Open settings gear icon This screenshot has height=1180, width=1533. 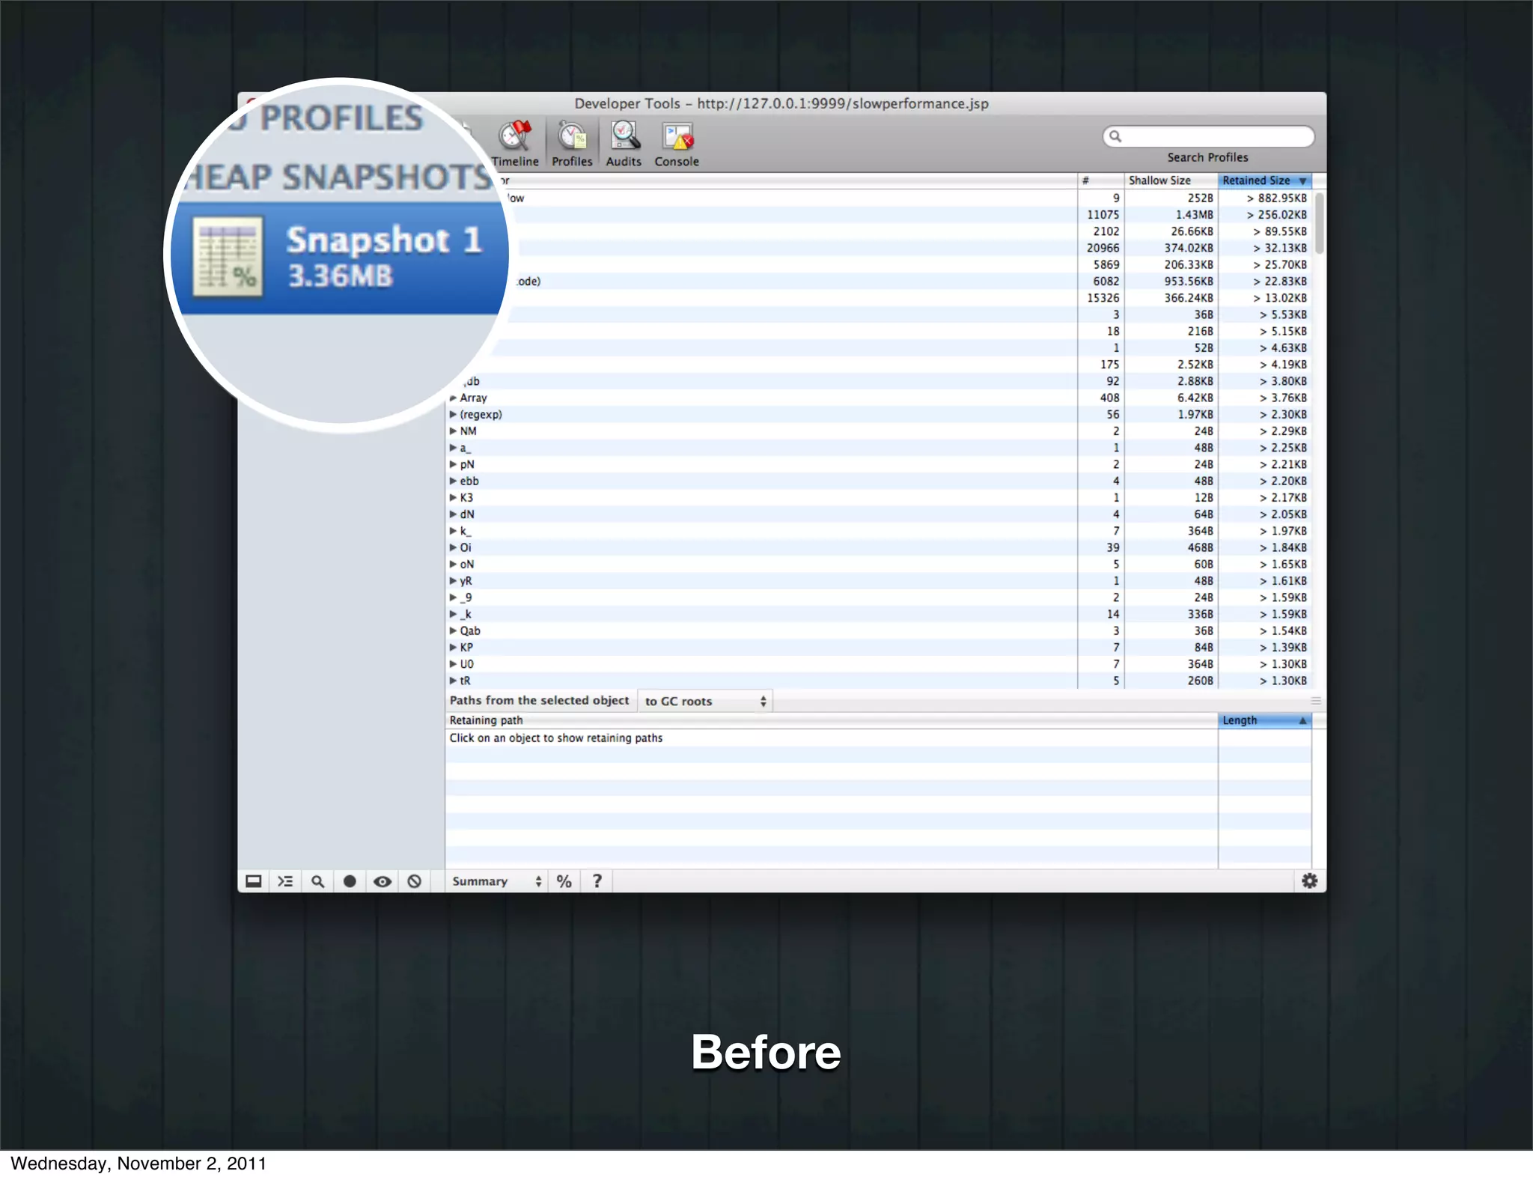1309,881
